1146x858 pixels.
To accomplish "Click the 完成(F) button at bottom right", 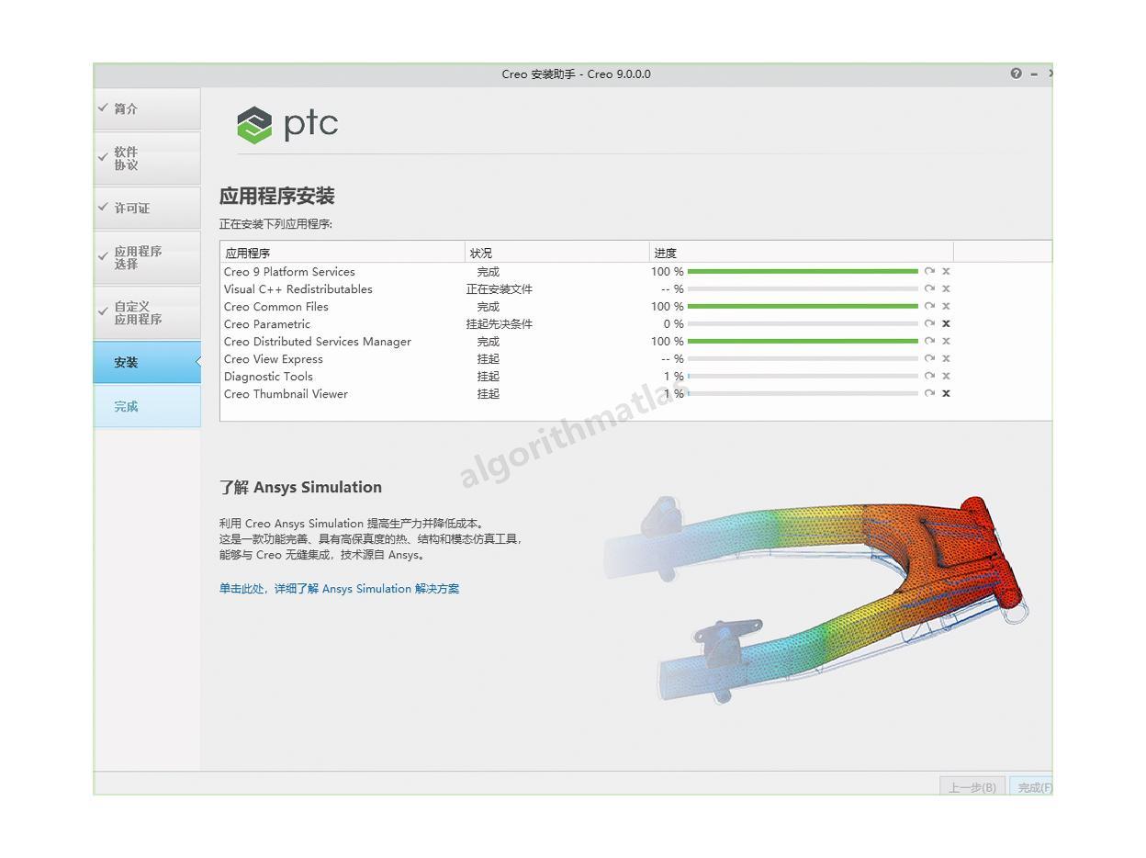I will (x=1032, y=787).
